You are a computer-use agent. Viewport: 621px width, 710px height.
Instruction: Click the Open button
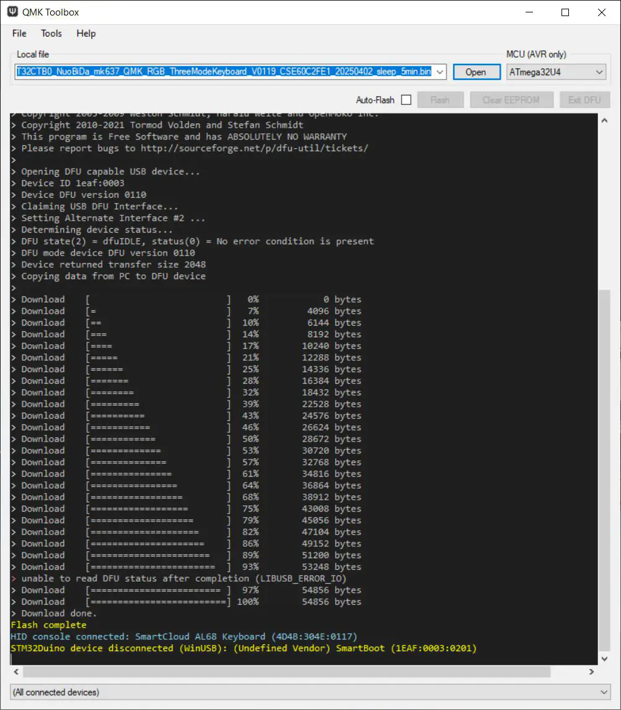click(476, 72)
